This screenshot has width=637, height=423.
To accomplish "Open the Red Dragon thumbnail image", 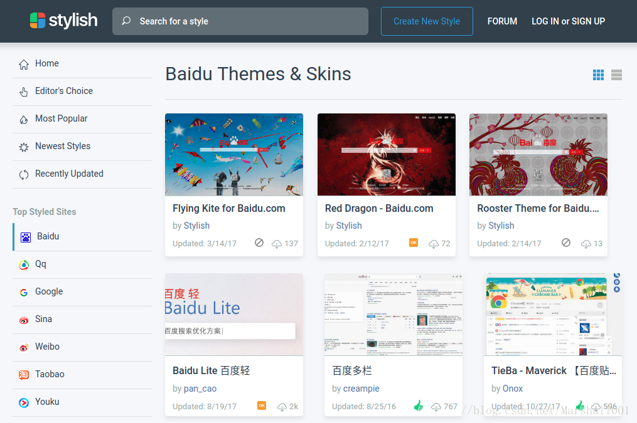I will point(387,155).
